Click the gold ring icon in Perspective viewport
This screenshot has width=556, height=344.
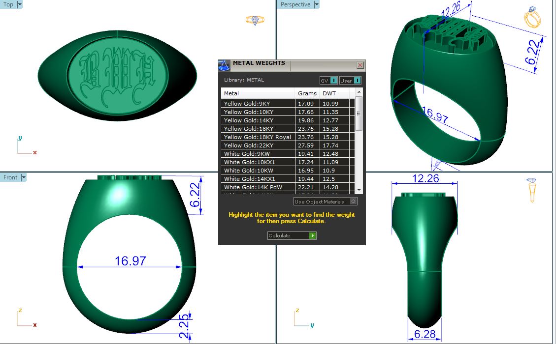pyautogui.click(x=533, y=18)
